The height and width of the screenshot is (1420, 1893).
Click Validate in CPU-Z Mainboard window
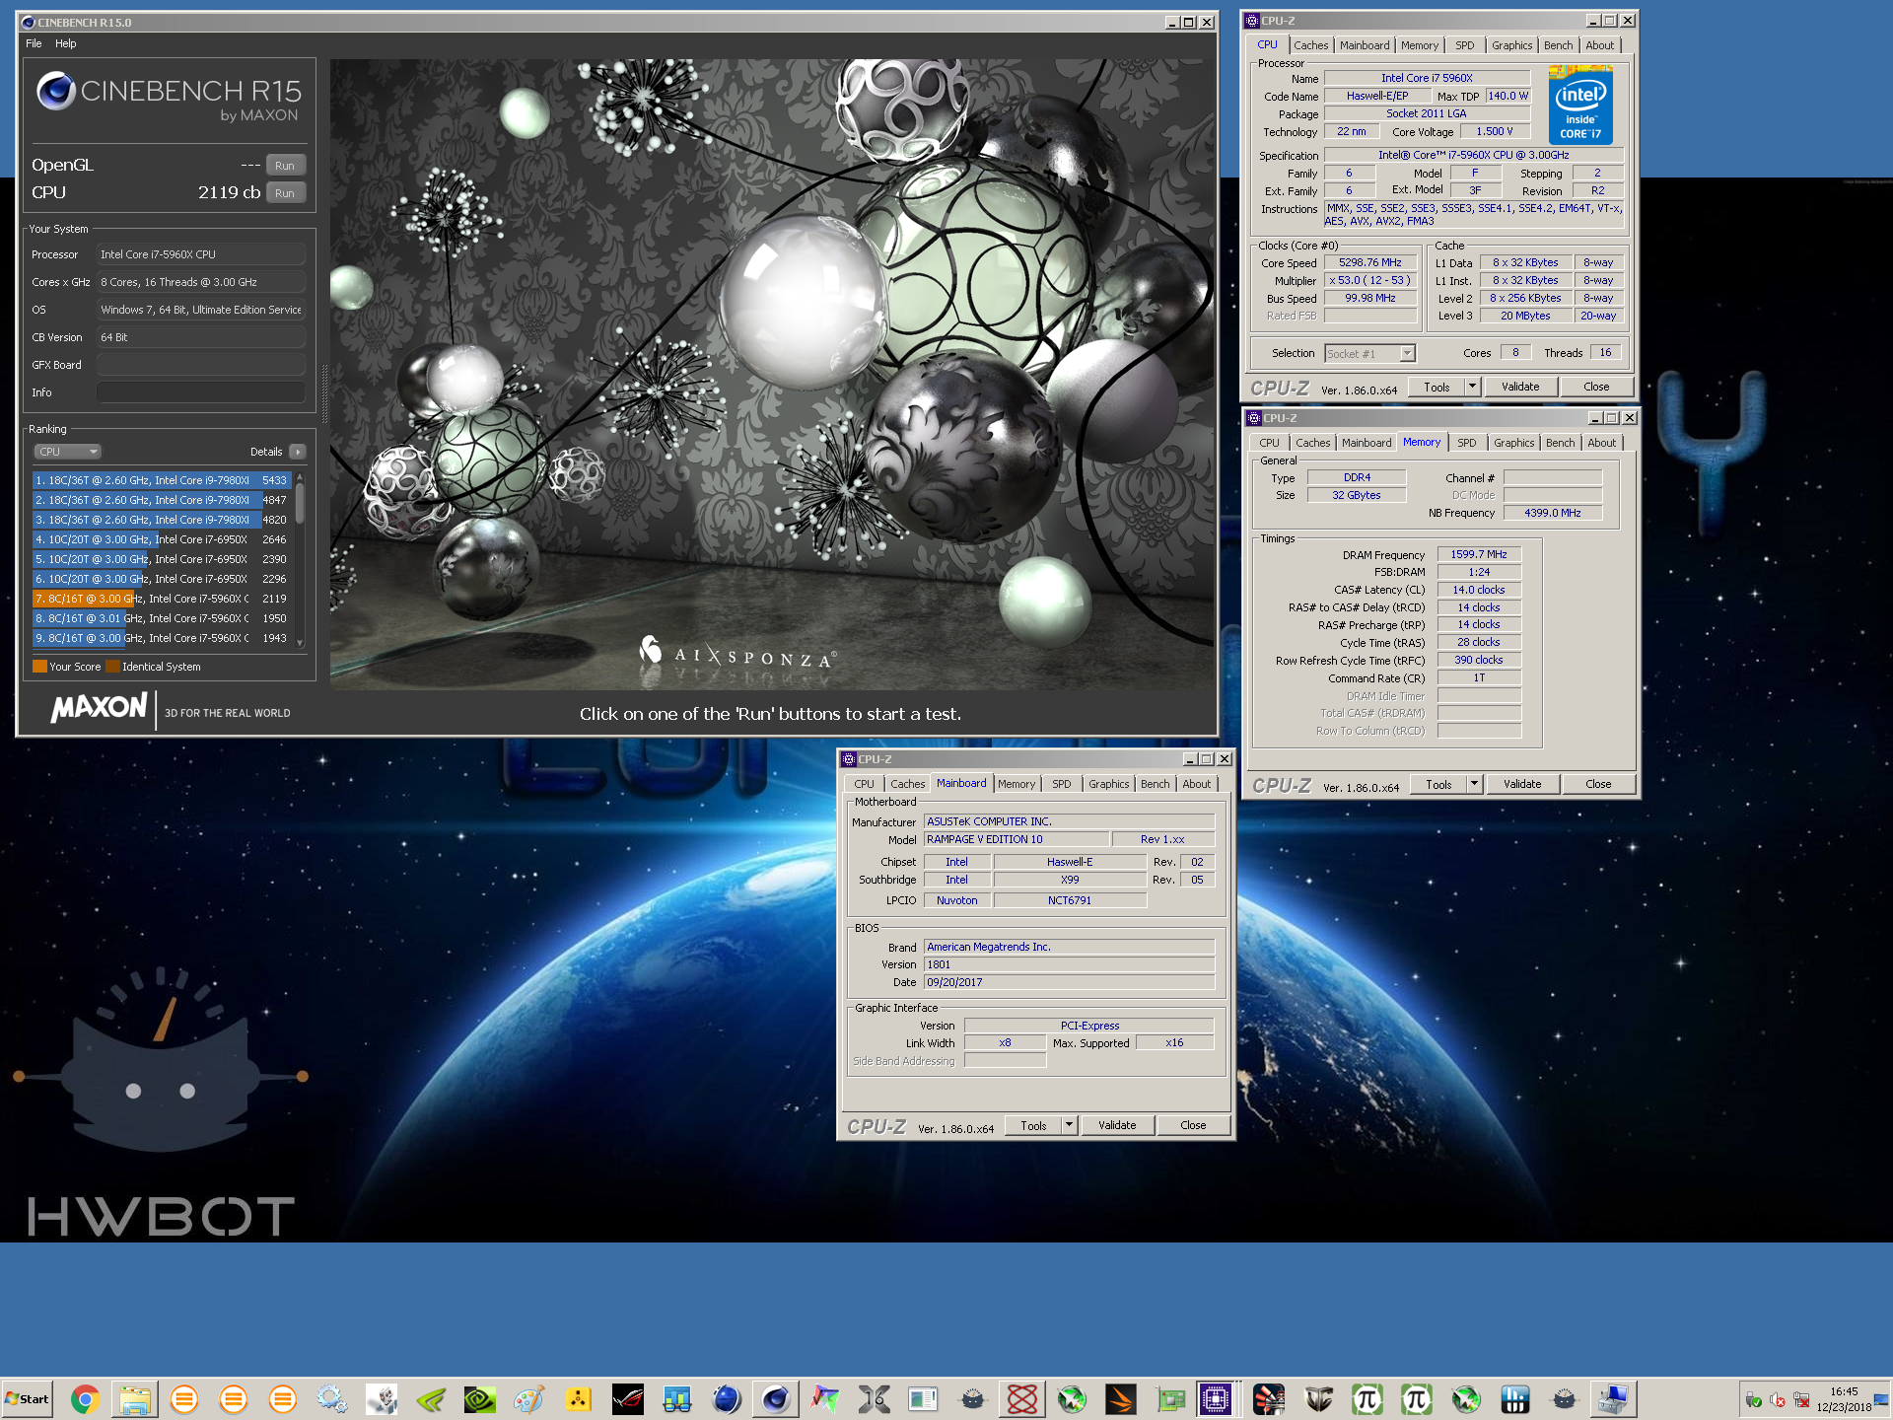[x=1117, y=1125]
